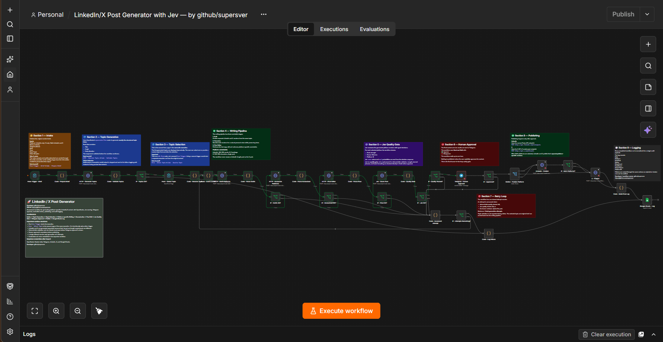Expand the Publish options dropdown arrow

pyautogui.click(x=647, y=14)
